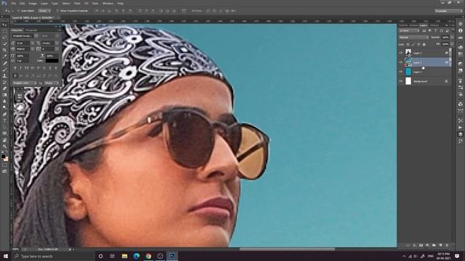Viewport: 465px width, 261px height.
Task: Select the Brush tool
Action: click(x=4, y=70)
